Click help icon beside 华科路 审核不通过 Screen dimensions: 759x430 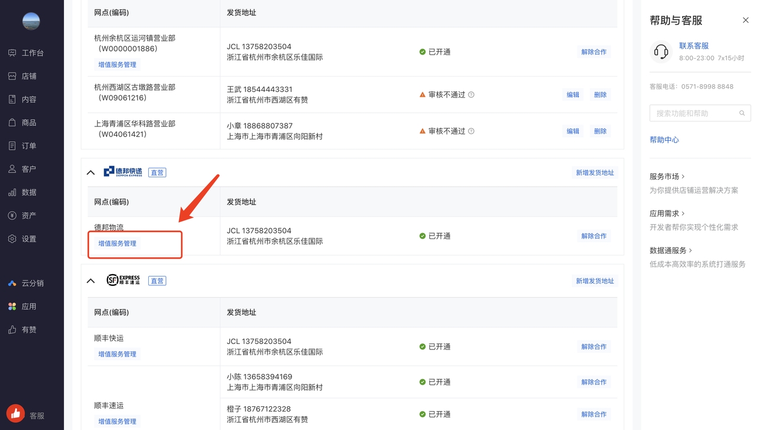coord(471,131)
